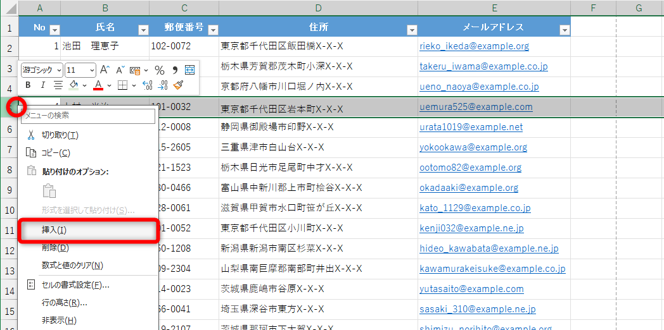Apply the fill color bucket
Viewport: 664px width, 330px height.
click(x=73, y=85)
